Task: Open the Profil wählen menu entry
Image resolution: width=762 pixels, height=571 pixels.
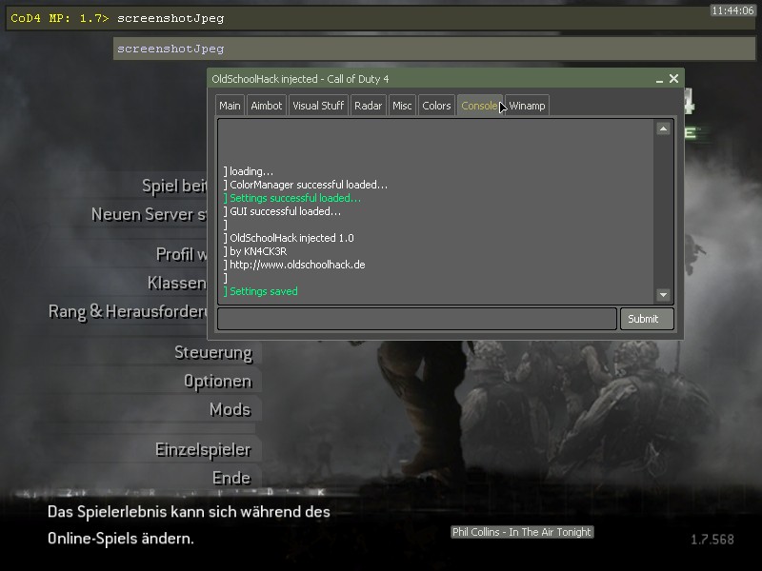Action: [182, 254]
